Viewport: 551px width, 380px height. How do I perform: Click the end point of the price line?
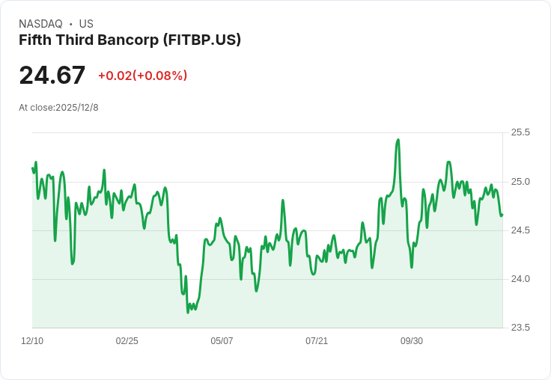[502, 215]
